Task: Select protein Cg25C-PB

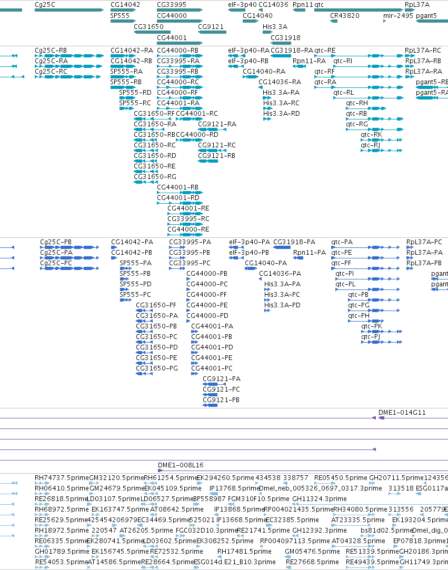Action: 56,242
